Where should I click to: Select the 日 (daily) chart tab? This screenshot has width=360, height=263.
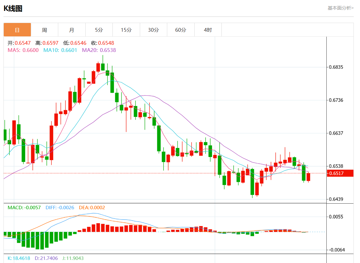(x=17, y=30)
